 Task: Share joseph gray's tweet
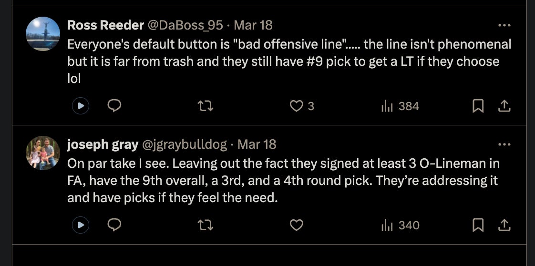(504, 225)
